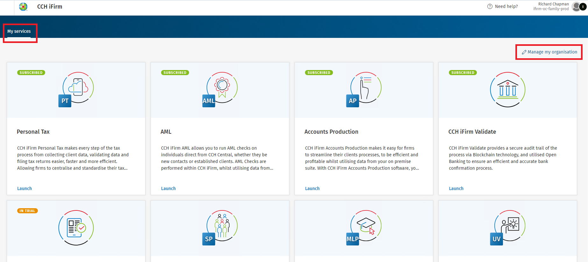Click Subscribed badge on Personal Tax card

tap(31, 73)
